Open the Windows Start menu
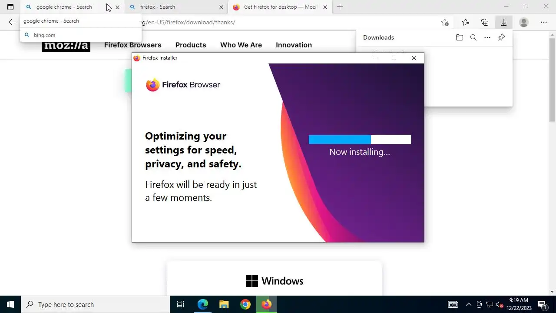This screenshot has height=313, width=556. [x=10, y=304]
